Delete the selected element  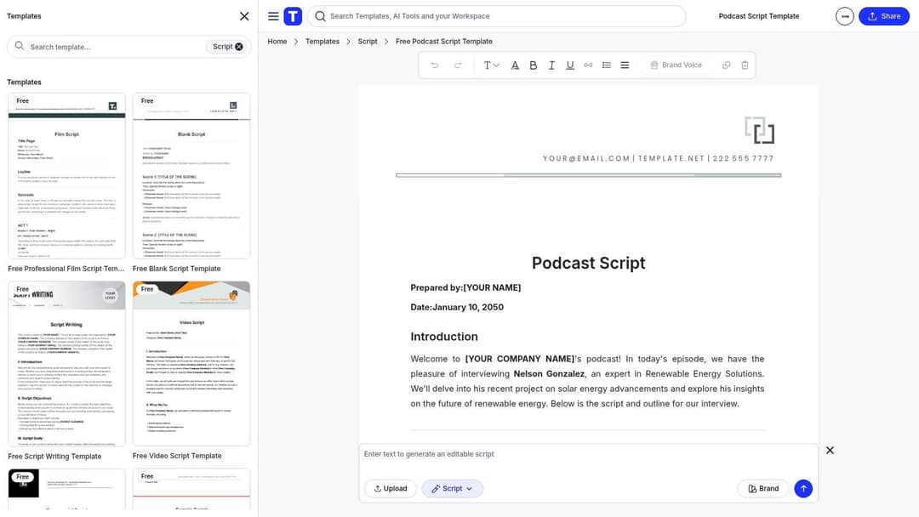pos(745,65)
